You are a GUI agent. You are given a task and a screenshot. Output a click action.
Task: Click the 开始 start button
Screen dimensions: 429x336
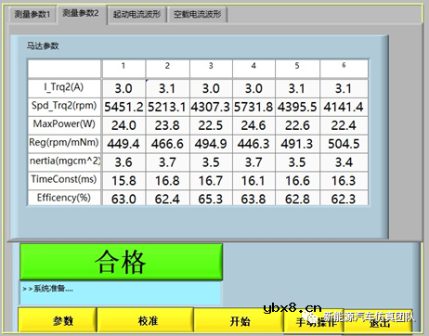point(239,321)
